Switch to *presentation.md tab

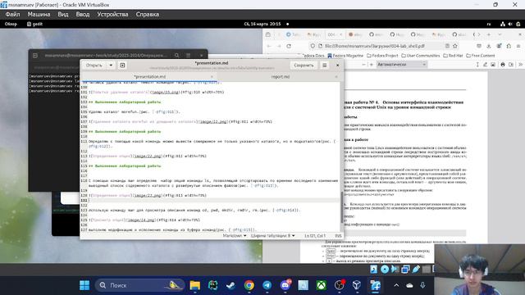[x=149, y=76]
